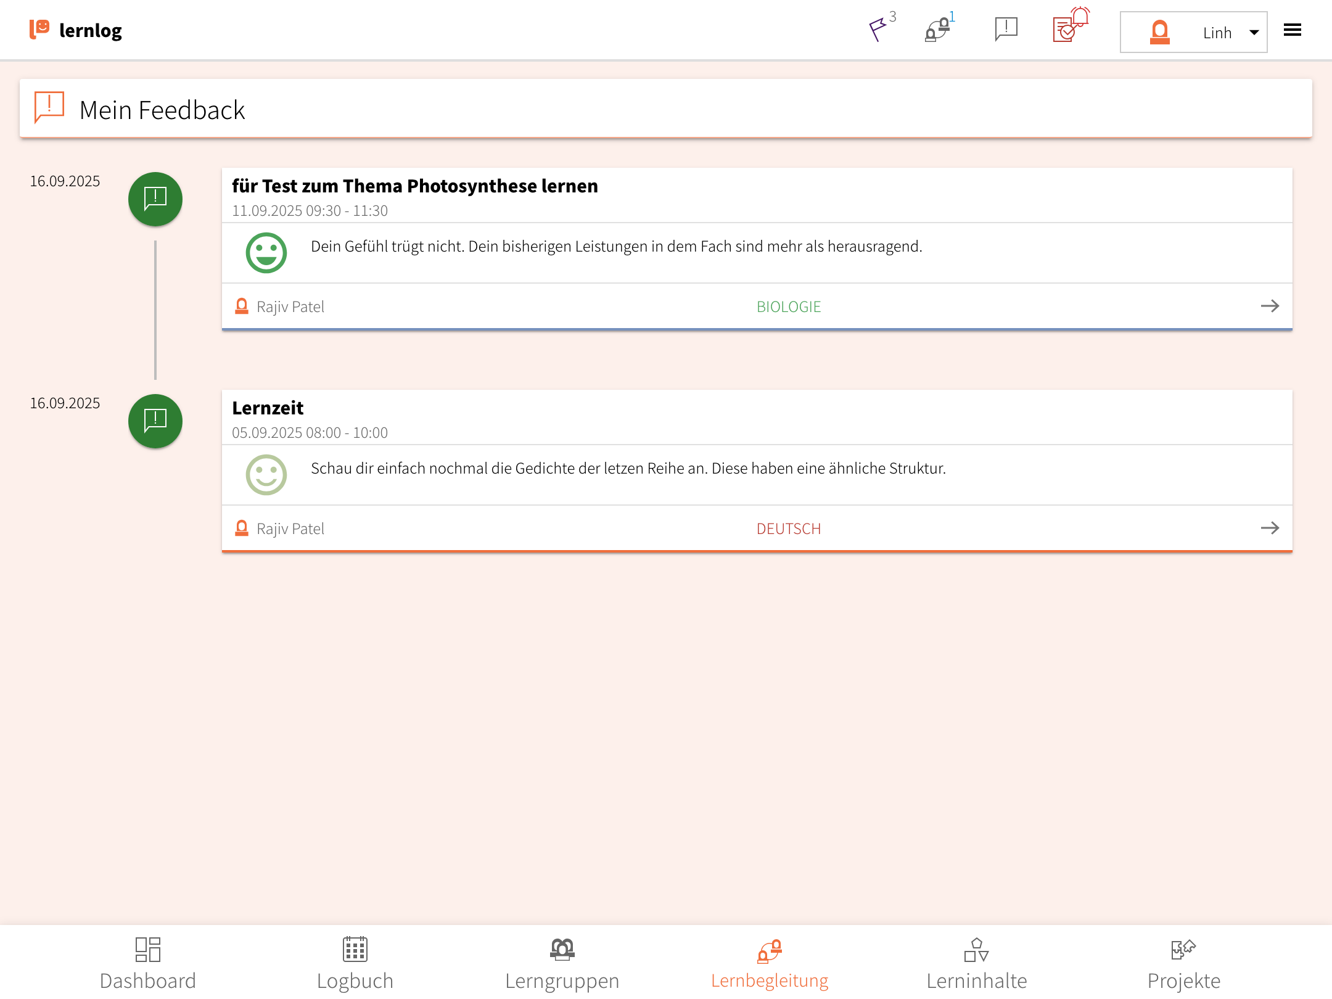The height and width of the screenshot is (999, 1332).
Task: Switch to the Logbuch tab
Action: coord(355,963)
